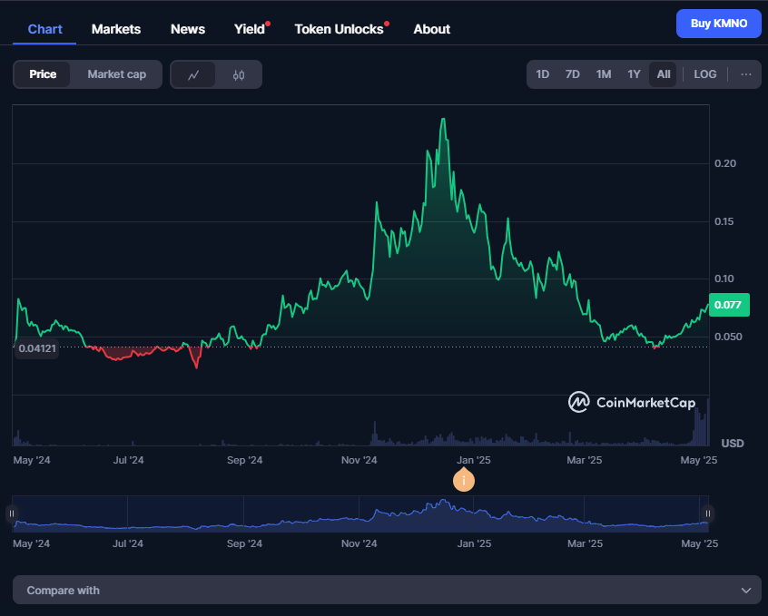The width and height of the screenshot is (768, 616).
Task: Grab the left range slider handle
Action: (12, 513)
